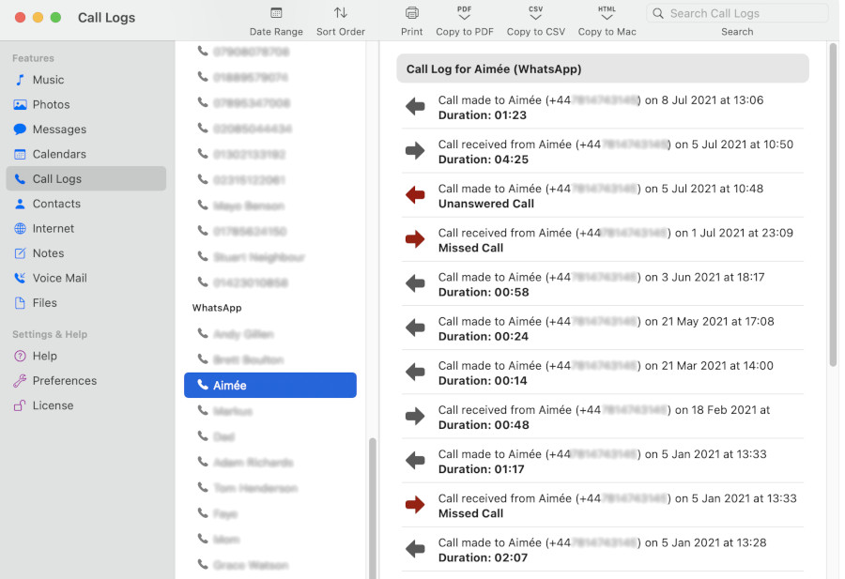Open the Internet section

pos(54,228)
